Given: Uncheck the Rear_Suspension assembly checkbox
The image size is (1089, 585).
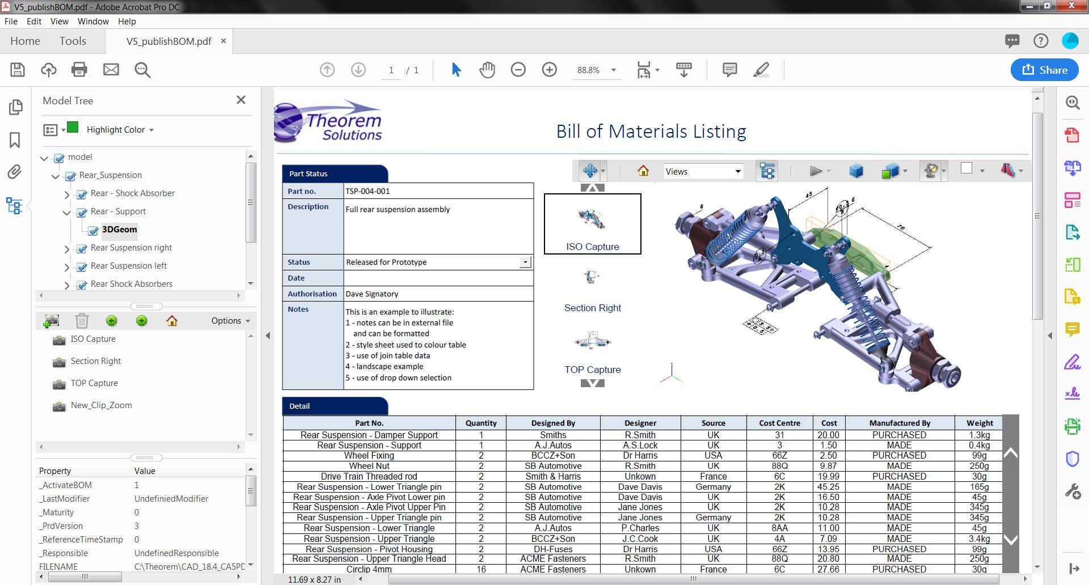Looking at the screenshot, I should tap(70, 176).
